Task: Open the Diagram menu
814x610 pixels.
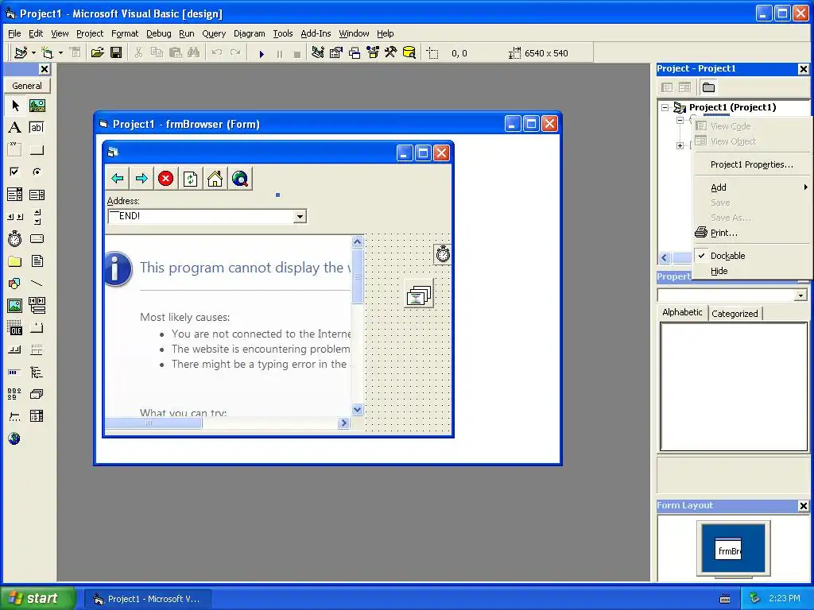Action: click(249, 33)
